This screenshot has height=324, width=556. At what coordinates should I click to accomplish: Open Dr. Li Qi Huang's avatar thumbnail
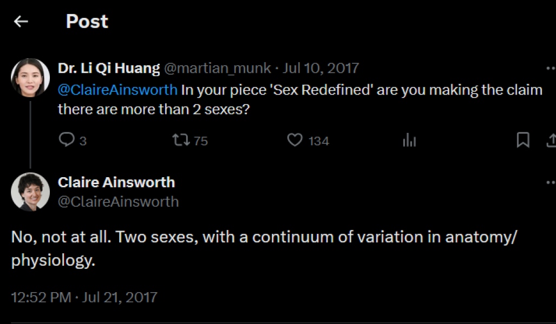[31, 77]
